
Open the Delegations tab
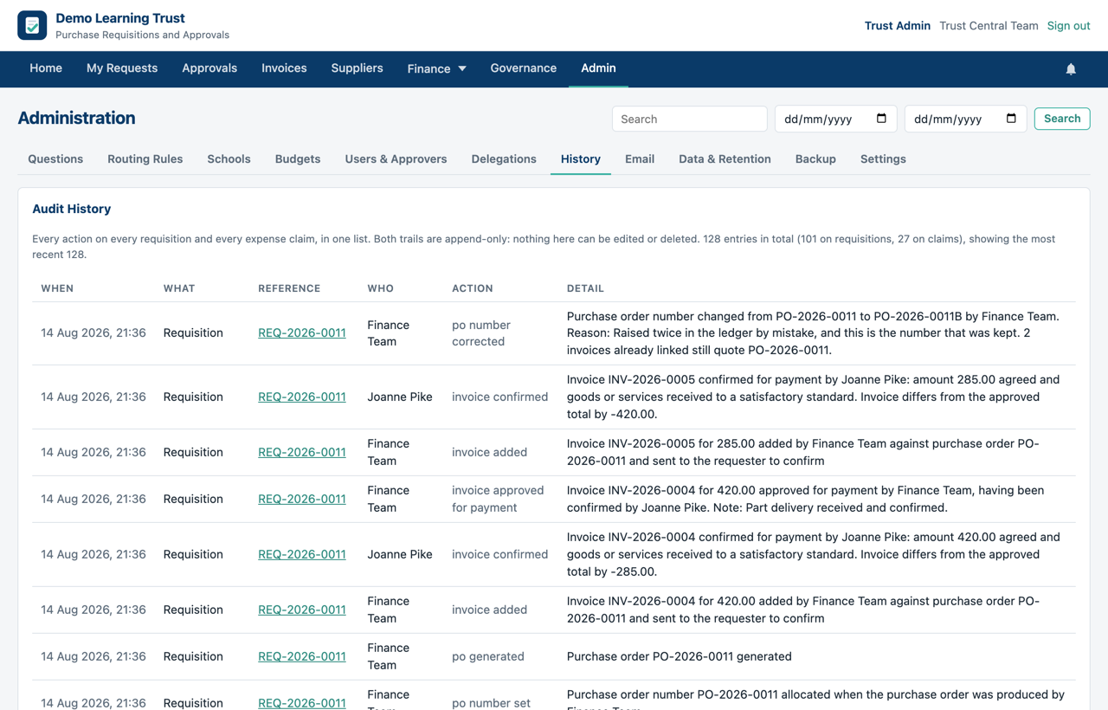tap(504, 159)
